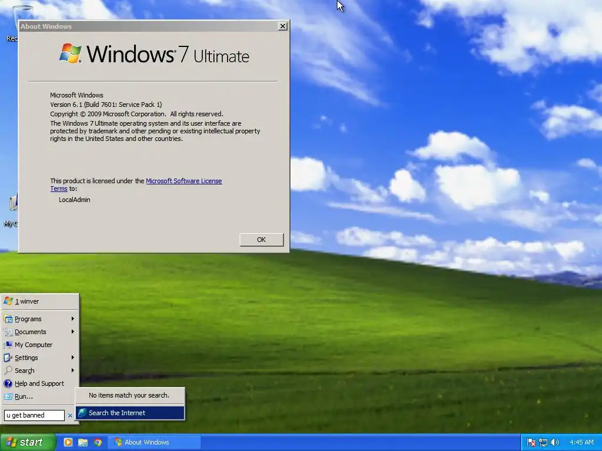Click the LocalAdmin licensee text

(75, 200)
